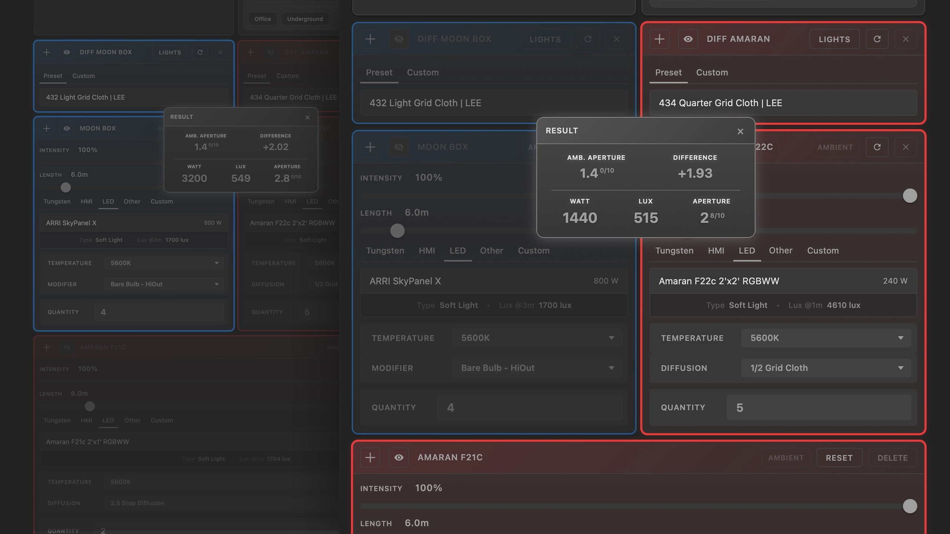
Task: Click the small-view MOON BOX length slider handle
Action: pos(66,187)
